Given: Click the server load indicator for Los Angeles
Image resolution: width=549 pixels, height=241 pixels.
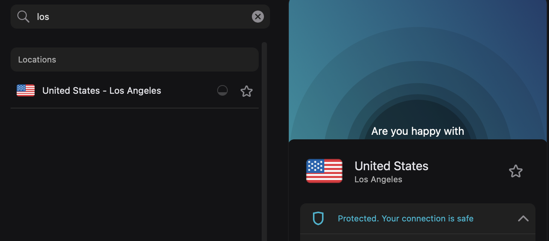Looking at the screenshot, I should point(222,91).
